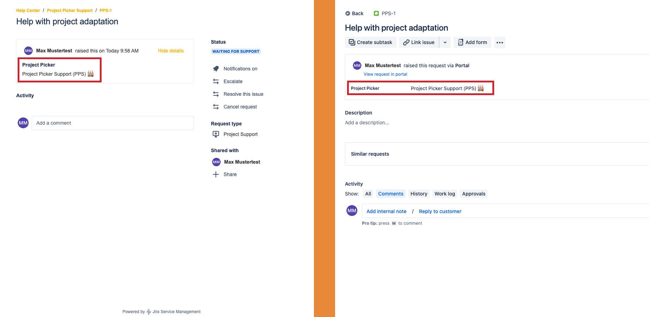Image resolution: width=649 pixels, height=317 pixels.
Task: Open the three-dot more actions menu
Action: (500, 42)
